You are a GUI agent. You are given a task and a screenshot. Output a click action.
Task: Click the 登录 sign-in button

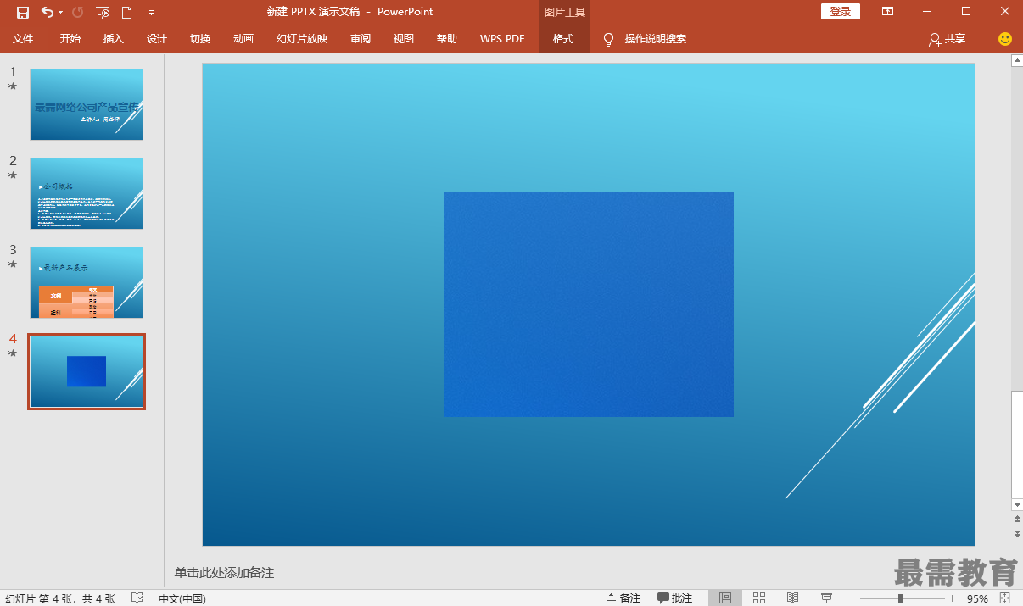pos(841,11)
